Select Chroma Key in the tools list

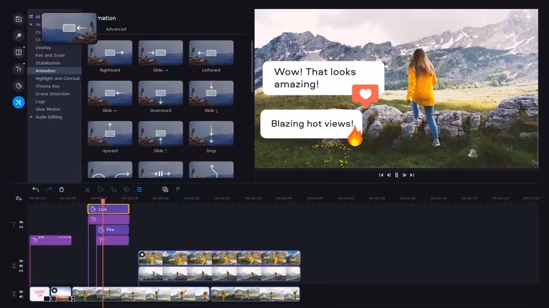[x=47, y=86]
